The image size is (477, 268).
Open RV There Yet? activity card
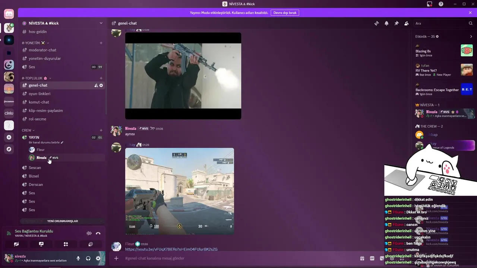444,70
